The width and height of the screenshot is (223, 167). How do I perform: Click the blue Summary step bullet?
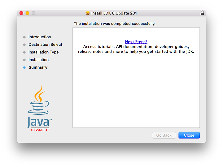pos(24,67)
